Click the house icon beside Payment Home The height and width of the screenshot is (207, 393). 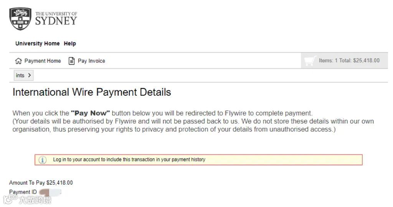tap(18, 61)
